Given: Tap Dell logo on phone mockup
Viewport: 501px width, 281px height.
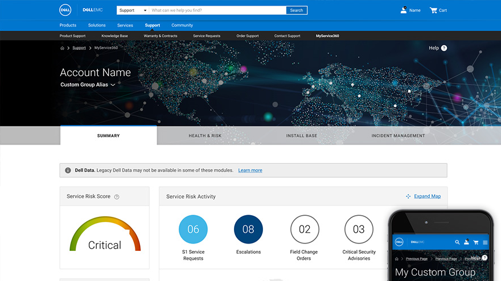Looking at the screenshot, I should [x=399, y=242].
